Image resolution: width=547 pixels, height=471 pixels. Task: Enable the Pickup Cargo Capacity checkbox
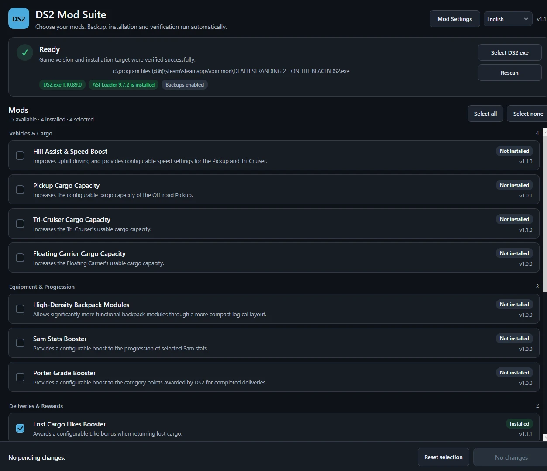[20, 190]
